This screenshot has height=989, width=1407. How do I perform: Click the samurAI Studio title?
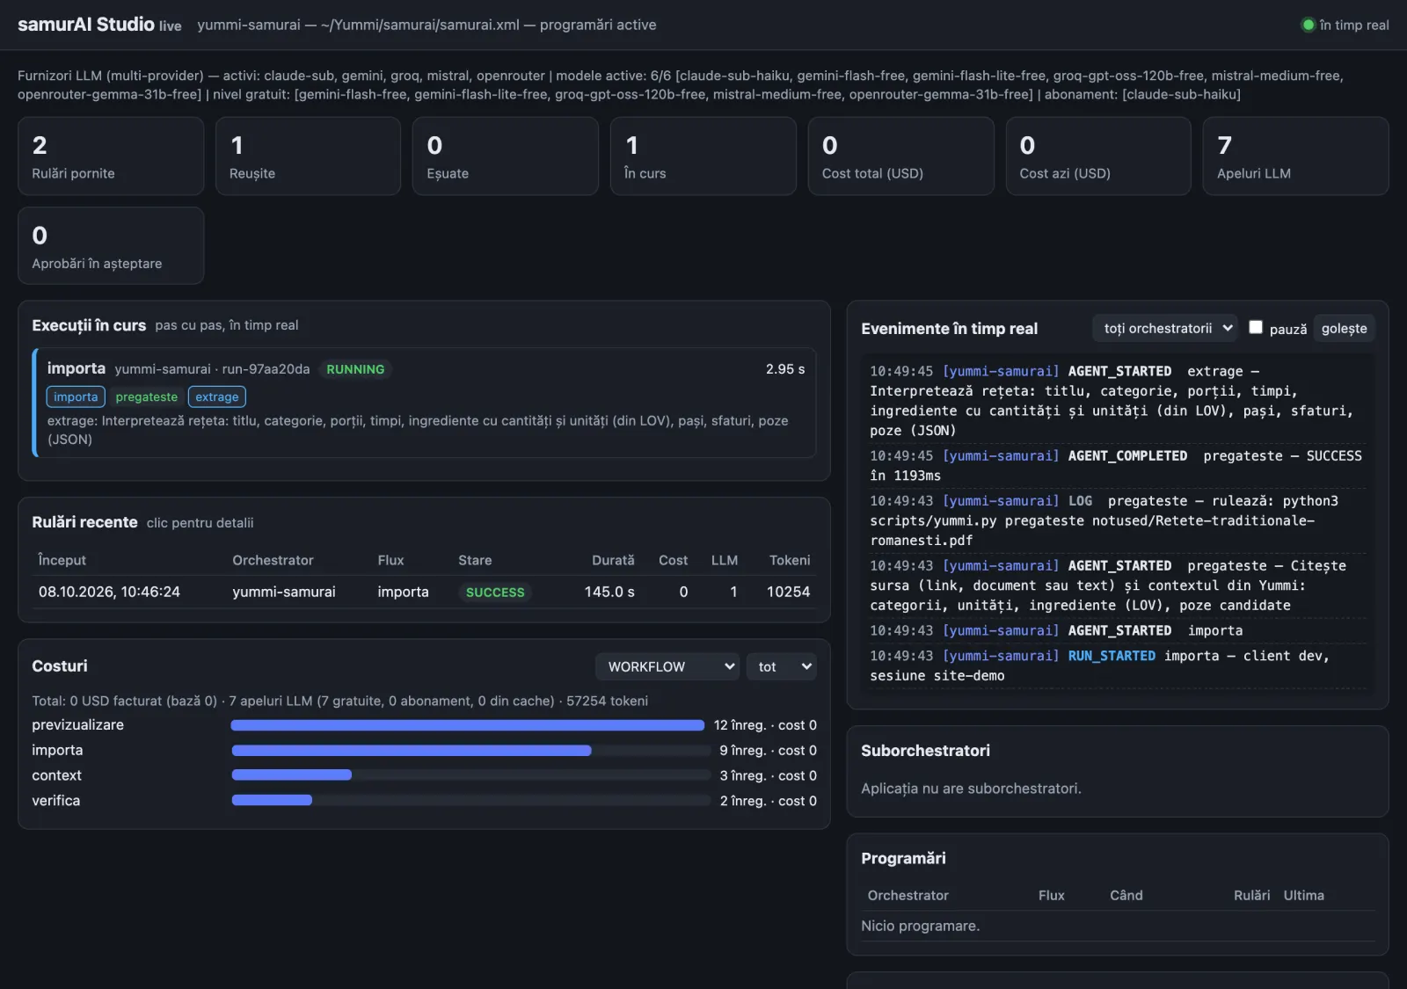86,25
